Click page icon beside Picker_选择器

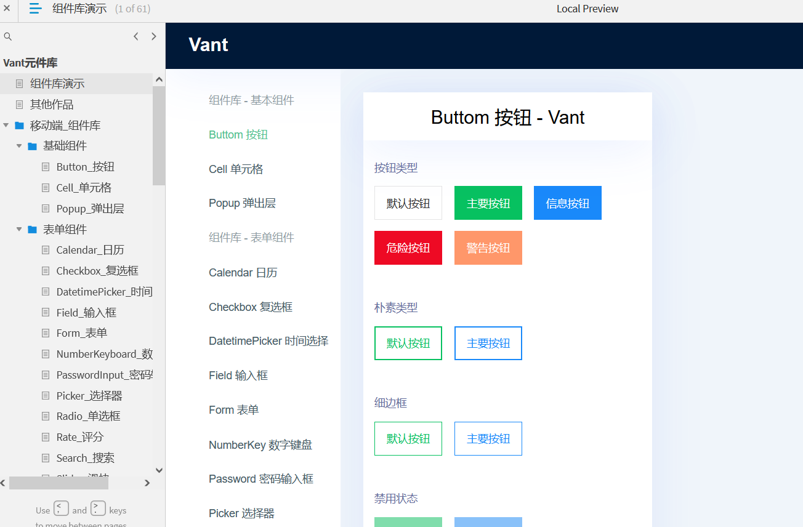pos(46,396)
